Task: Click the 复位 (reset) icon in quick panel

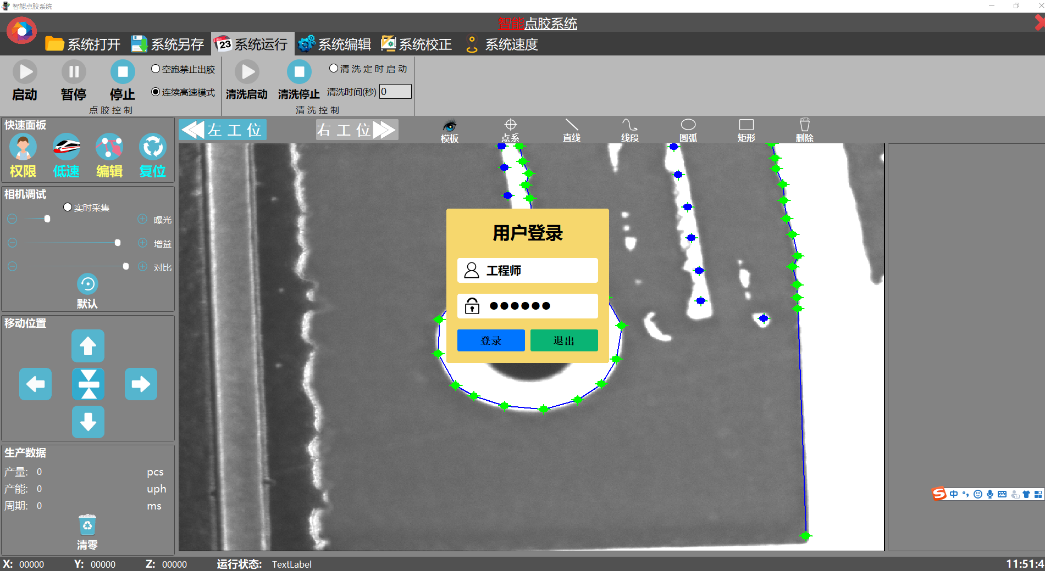Action: (x=152, y=148)
